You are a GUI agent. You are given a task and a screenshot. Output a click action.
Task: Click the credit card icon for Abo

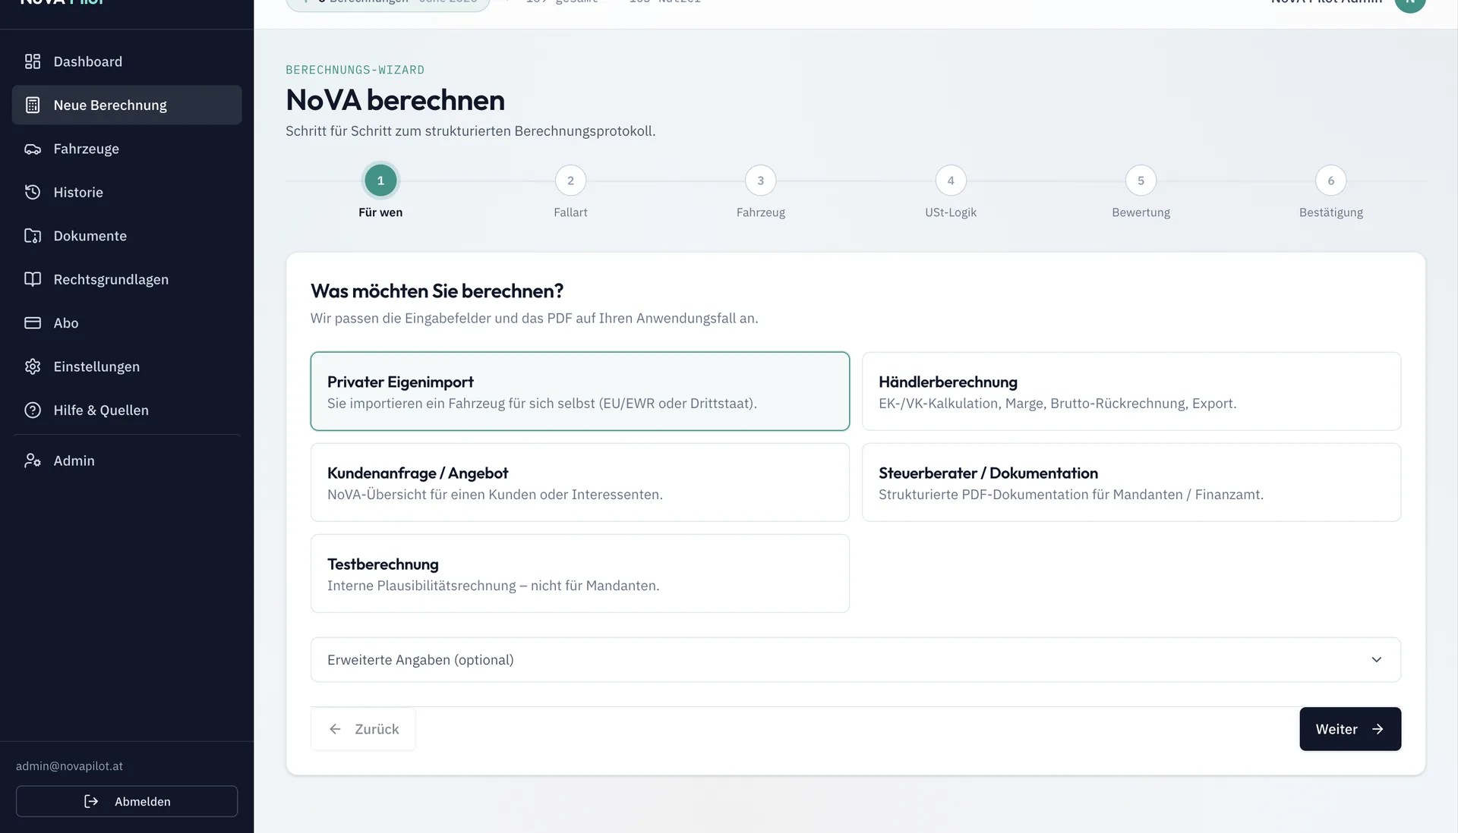[32, 323]
